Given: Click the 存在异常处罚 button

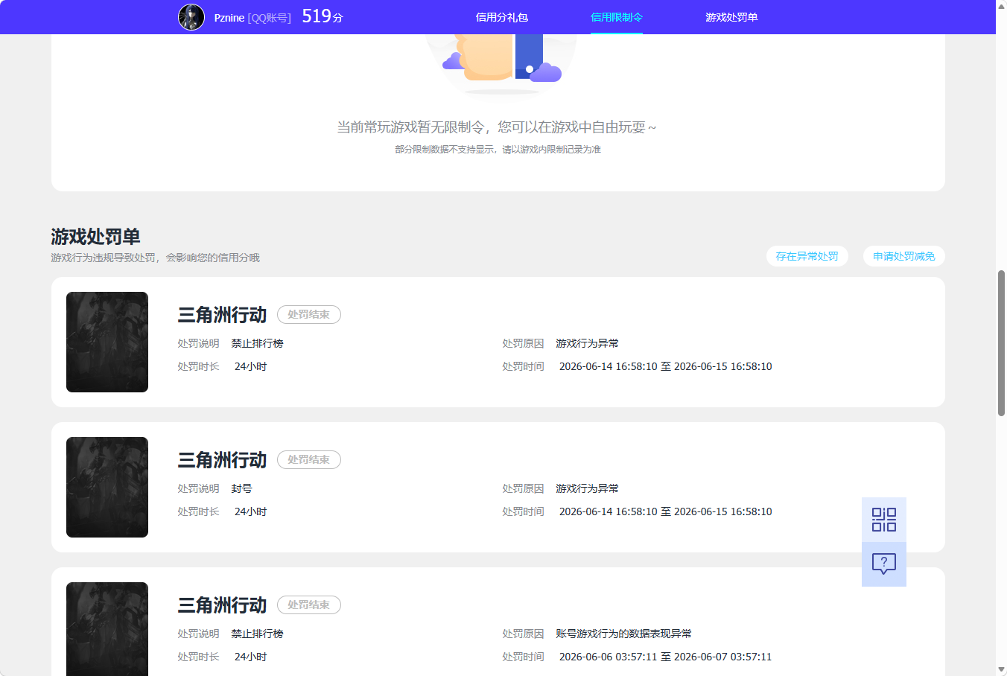Looking at the screenshot, I should coord(807,256).
